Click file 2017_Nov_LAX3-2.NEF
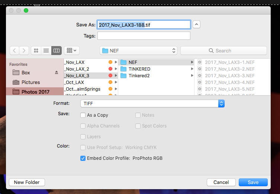The height and width of the screenshot is (194, 280). point(232,69)
